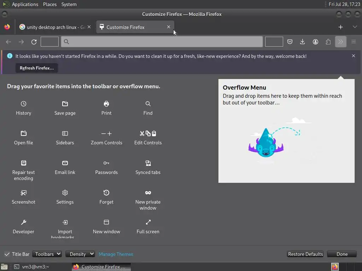Click the Extensions puzzle piece icon

tap(328, 42)
